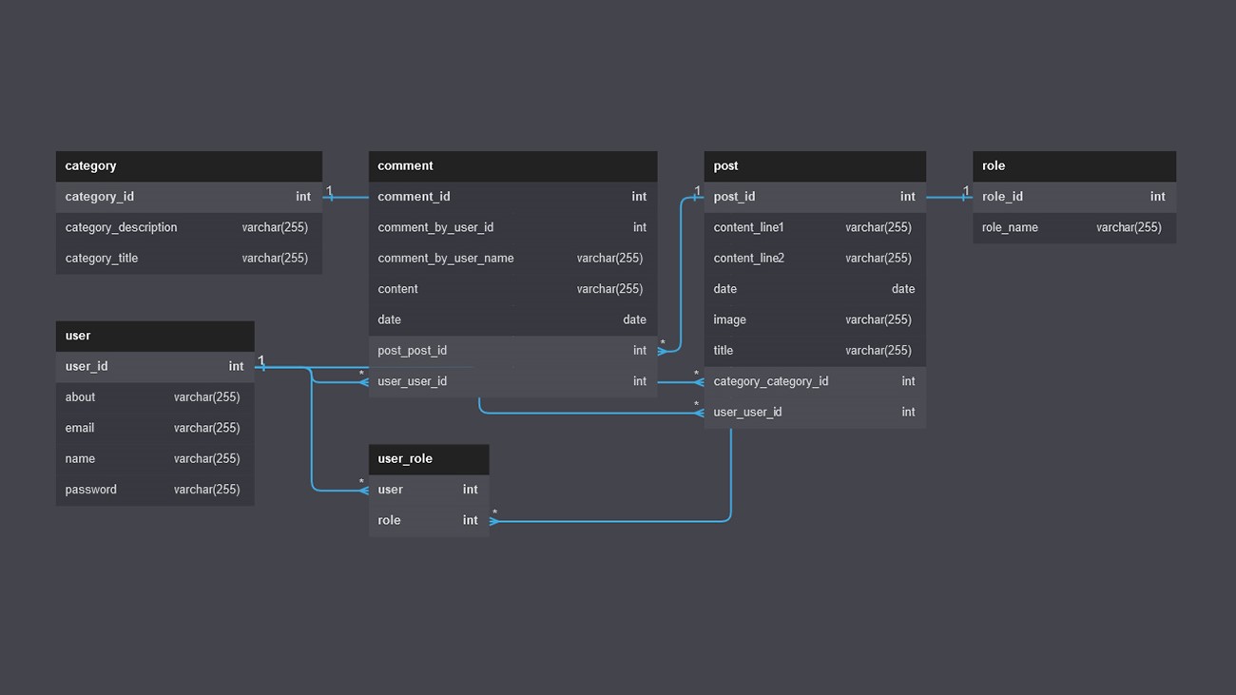Select the category table header

coord(188,166)
